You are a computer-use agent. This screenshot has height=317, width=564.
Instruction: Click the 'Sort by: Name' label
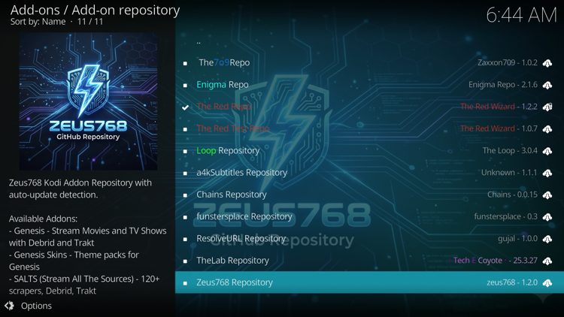coord(38,22)
